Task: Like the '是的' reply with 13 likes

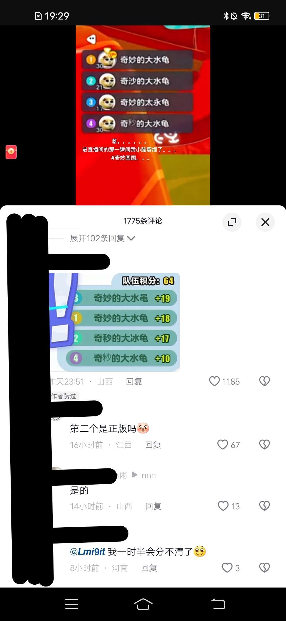Action: (x=223, y=506)
